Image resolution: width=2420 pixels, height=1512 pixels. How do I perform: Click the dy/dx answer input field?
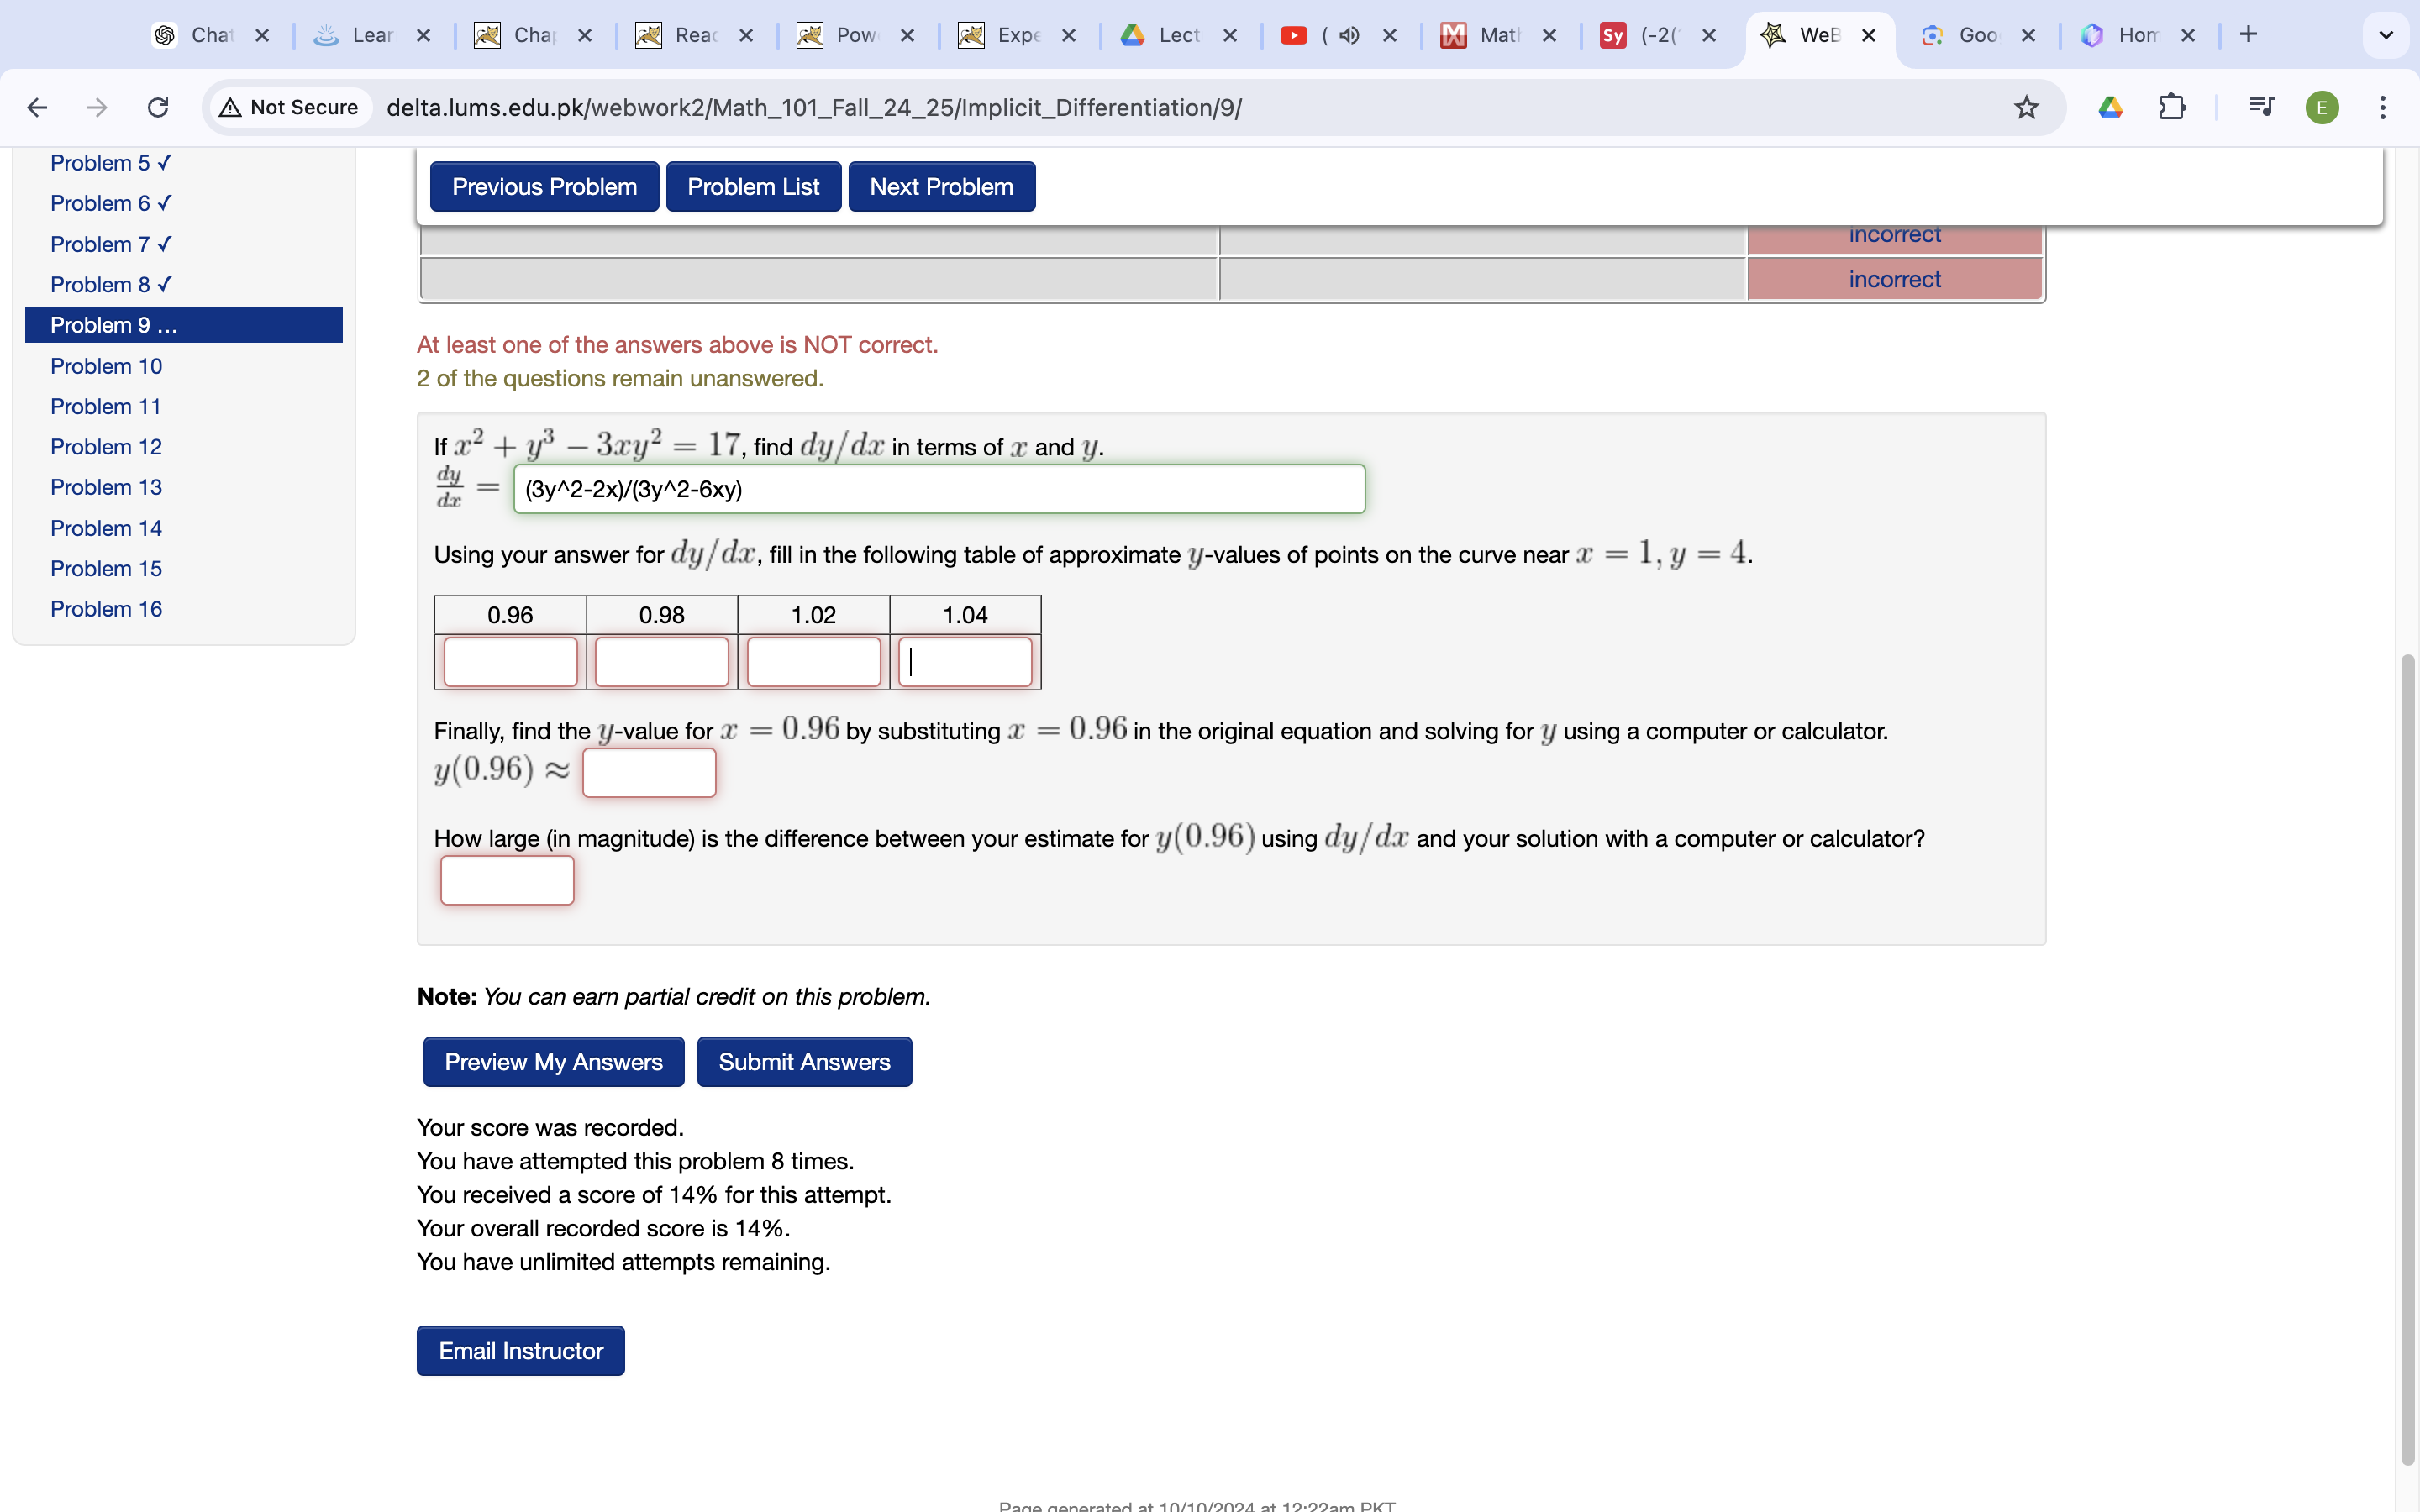[941, 490]
